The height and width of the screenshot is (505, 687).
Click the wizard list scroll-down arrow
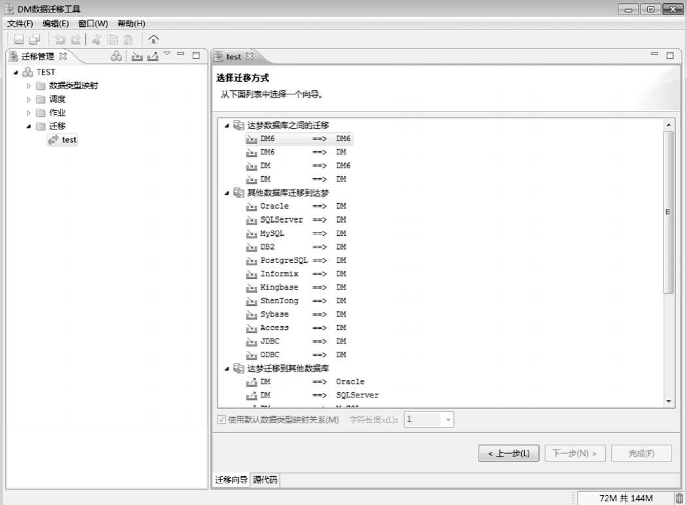coord(669,401)
